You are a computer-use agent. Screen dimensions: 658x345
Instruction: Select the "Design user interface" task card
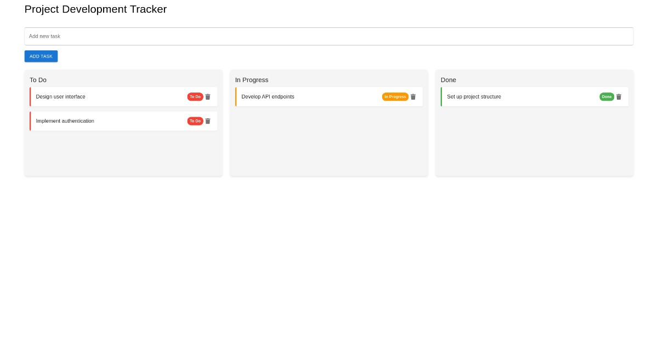[x=110, y=96]
